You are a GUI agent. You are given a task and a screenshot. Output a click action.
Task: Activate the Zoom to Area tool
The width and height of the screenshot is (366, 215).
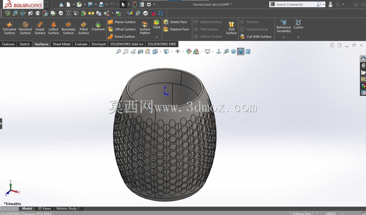pyautogui.click(x=126, y=51)
